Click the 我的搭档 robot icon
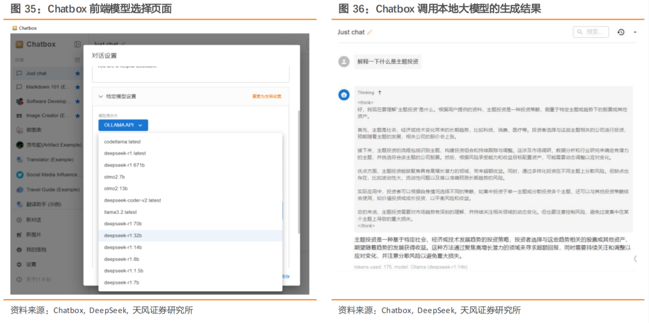Image resolution: width=649 pixels, height=323 pixels. click(x=19, y=249)
